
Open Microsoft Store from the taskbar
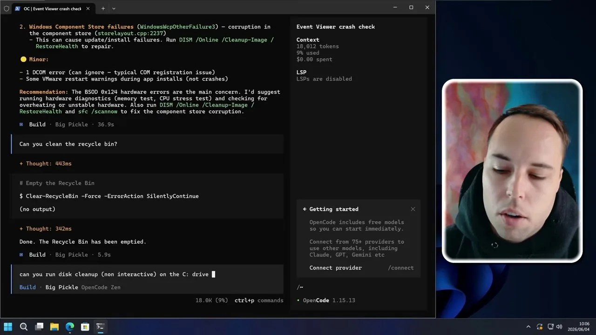pyautogui.click(x=85, y=327)
